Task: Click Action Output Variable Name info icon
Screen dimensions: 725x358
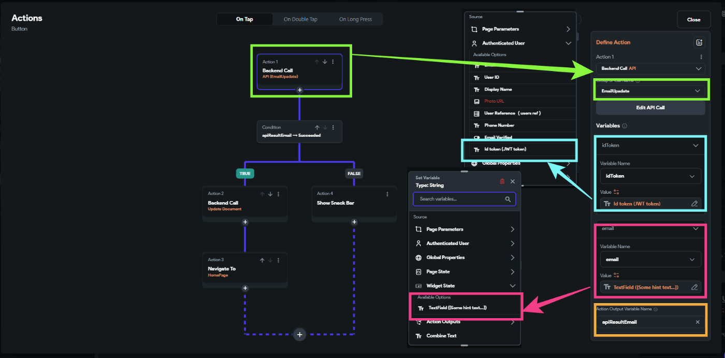Action: [656, 309]
